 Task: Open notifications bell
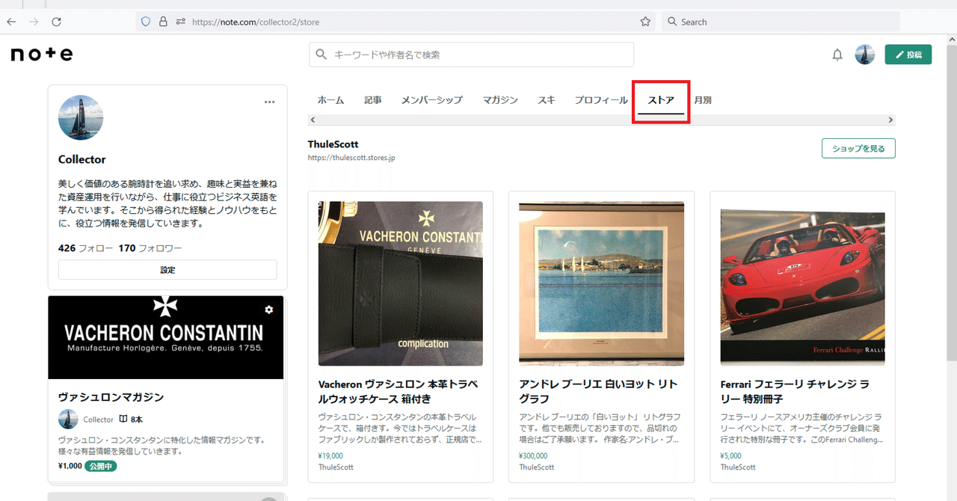(x=837, y=55)
